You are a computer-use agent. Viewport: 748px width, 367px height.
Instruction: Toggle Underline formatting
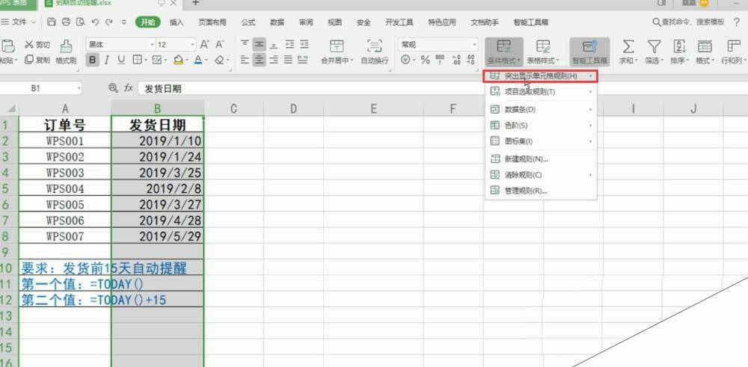pos(121,60)
